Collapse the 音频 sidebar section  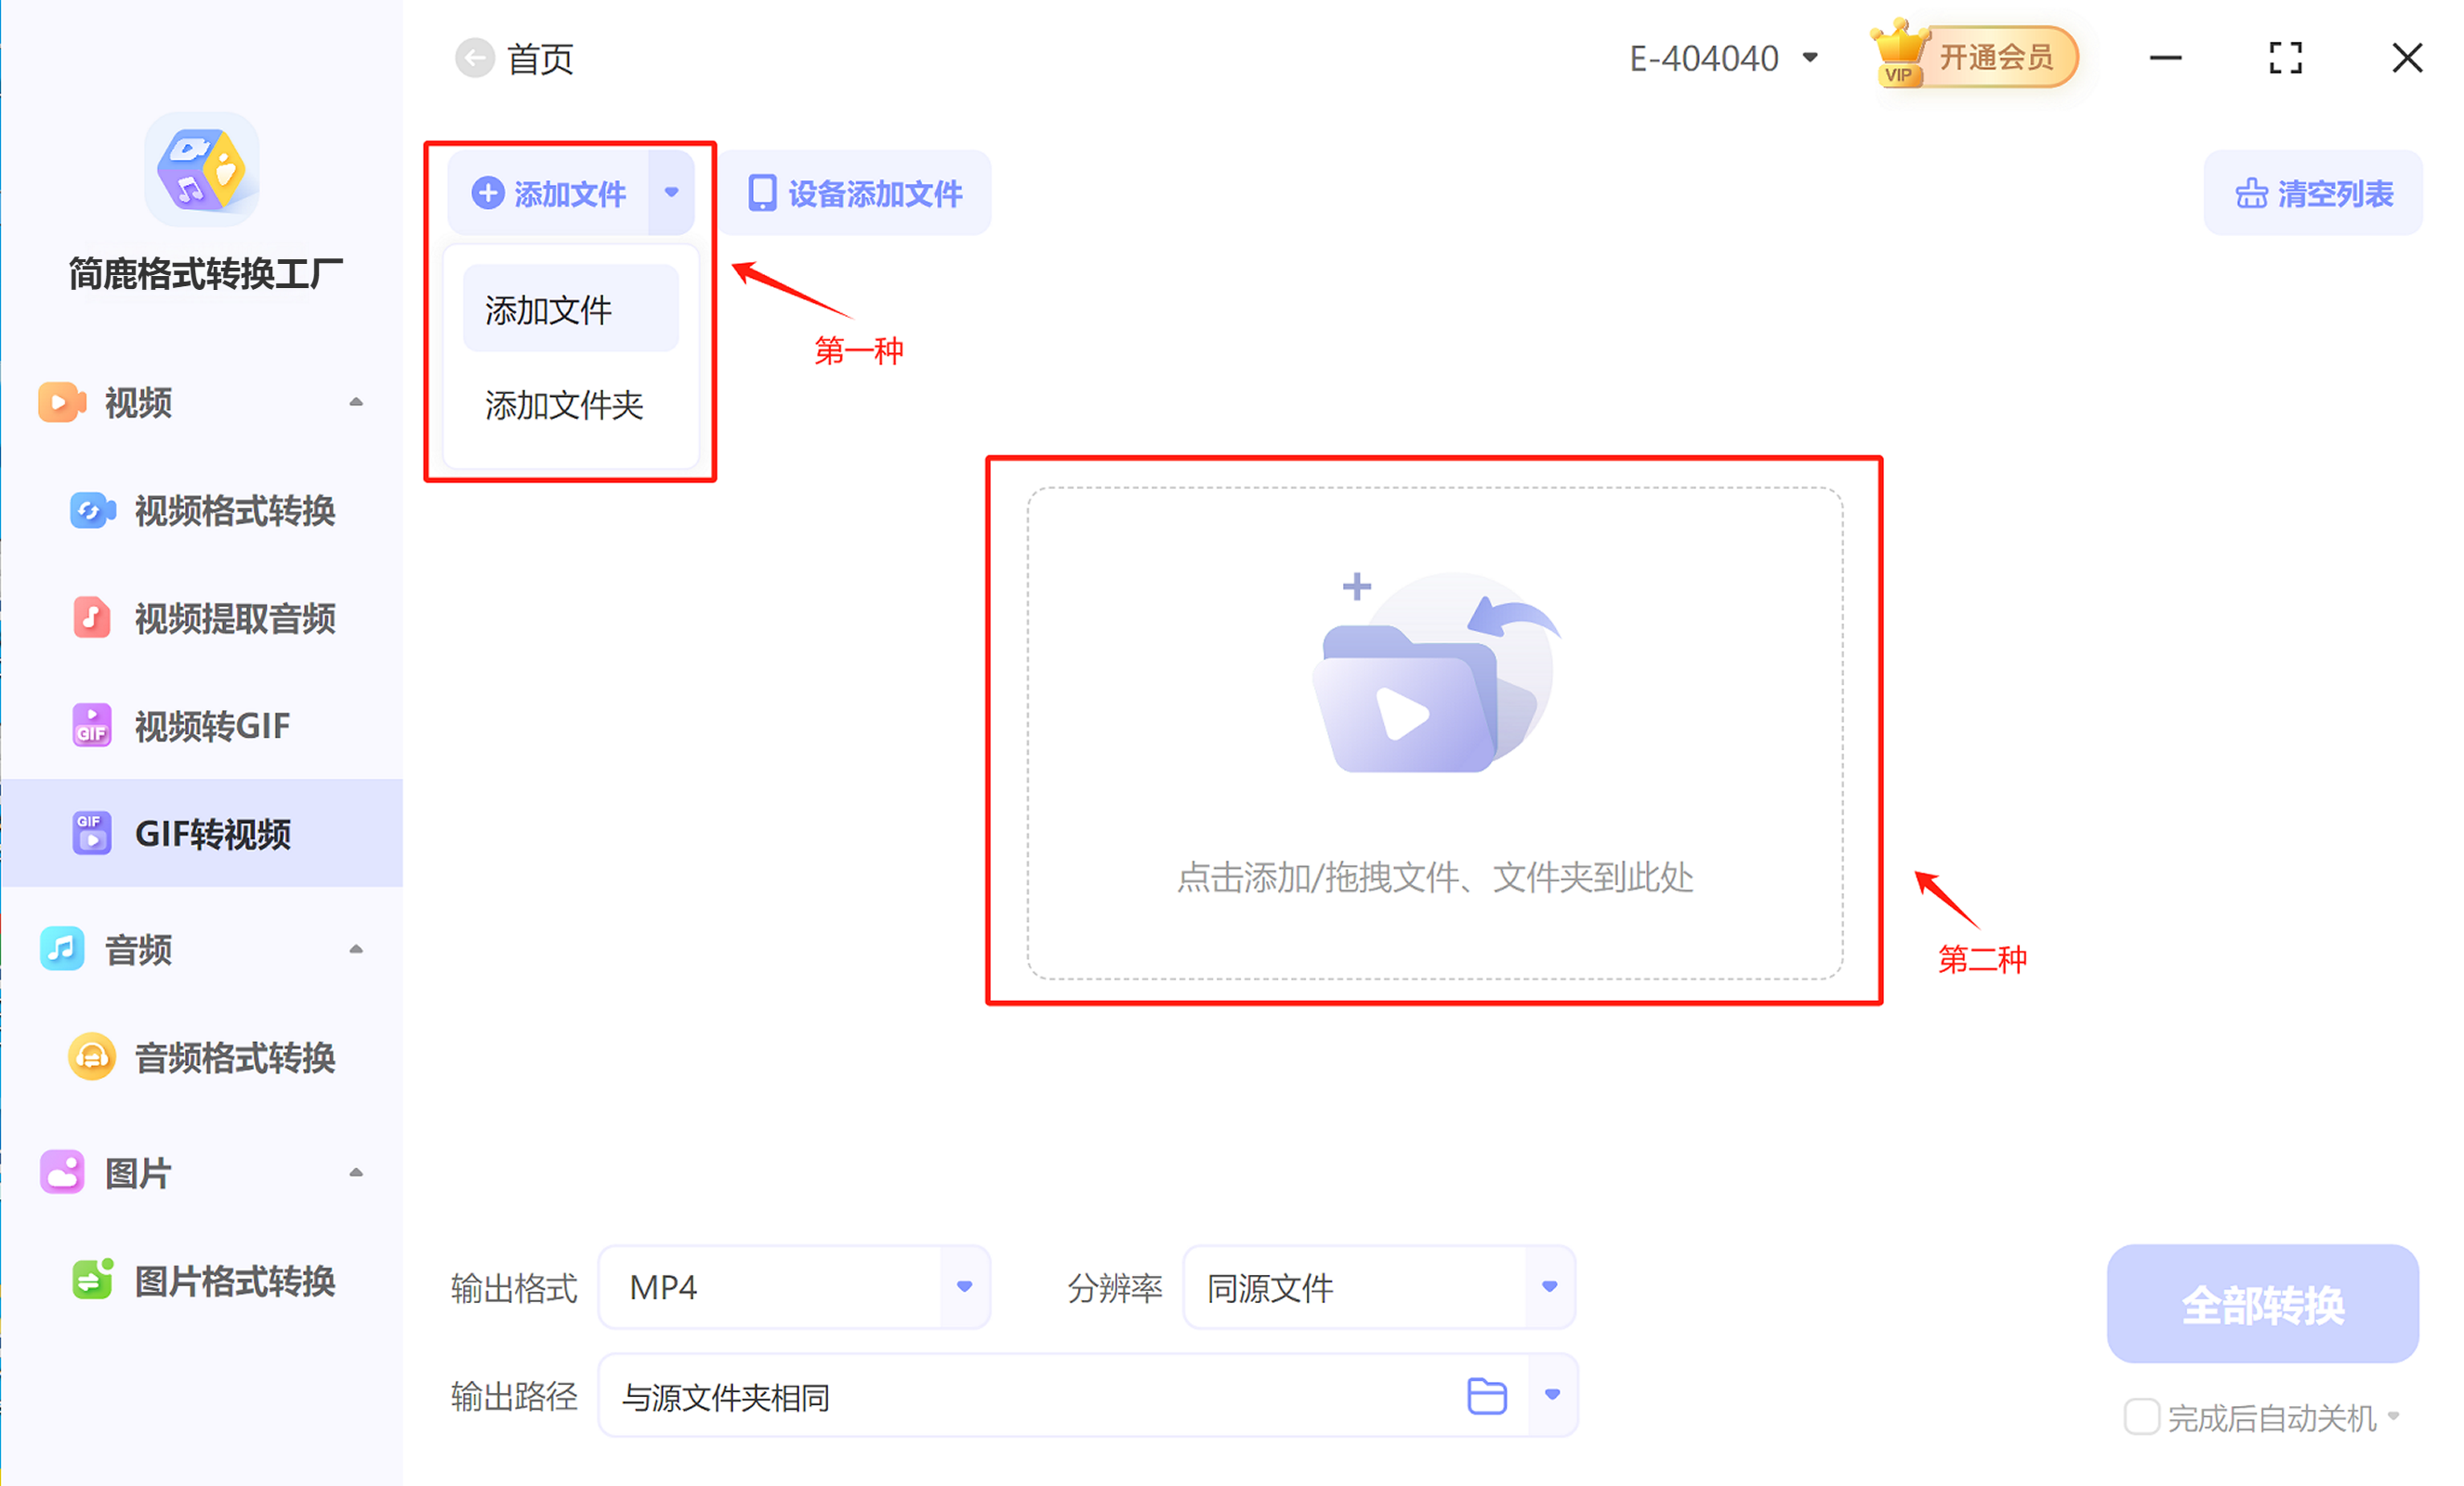click(x=356, y=949)
